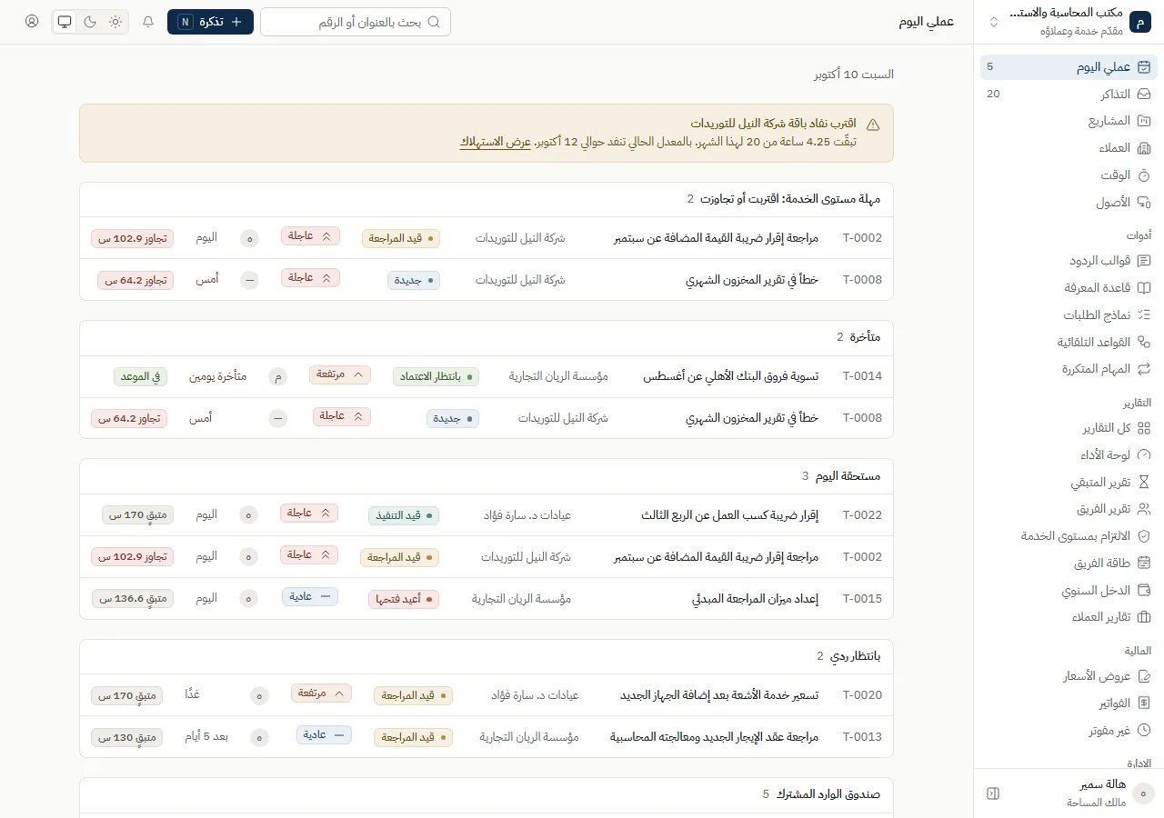The width and height of the screenshot is (1164, 818).
Task: Click the قوالب الردود icon
Action: pos(1144,261)
